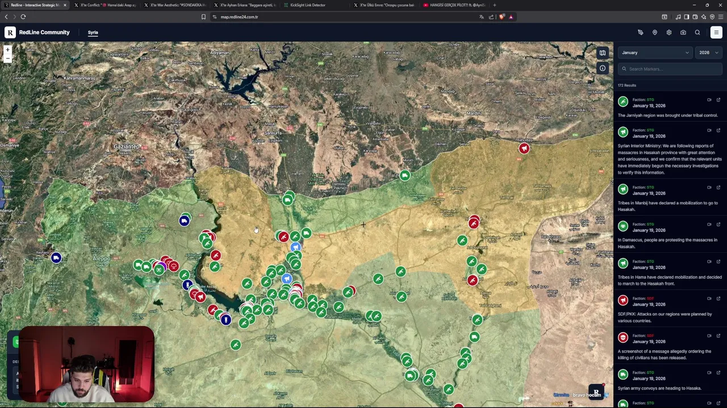The height and width of the screenshot is (408, 727).
Task: Open the January month dropdown
Action: (655, 53)
